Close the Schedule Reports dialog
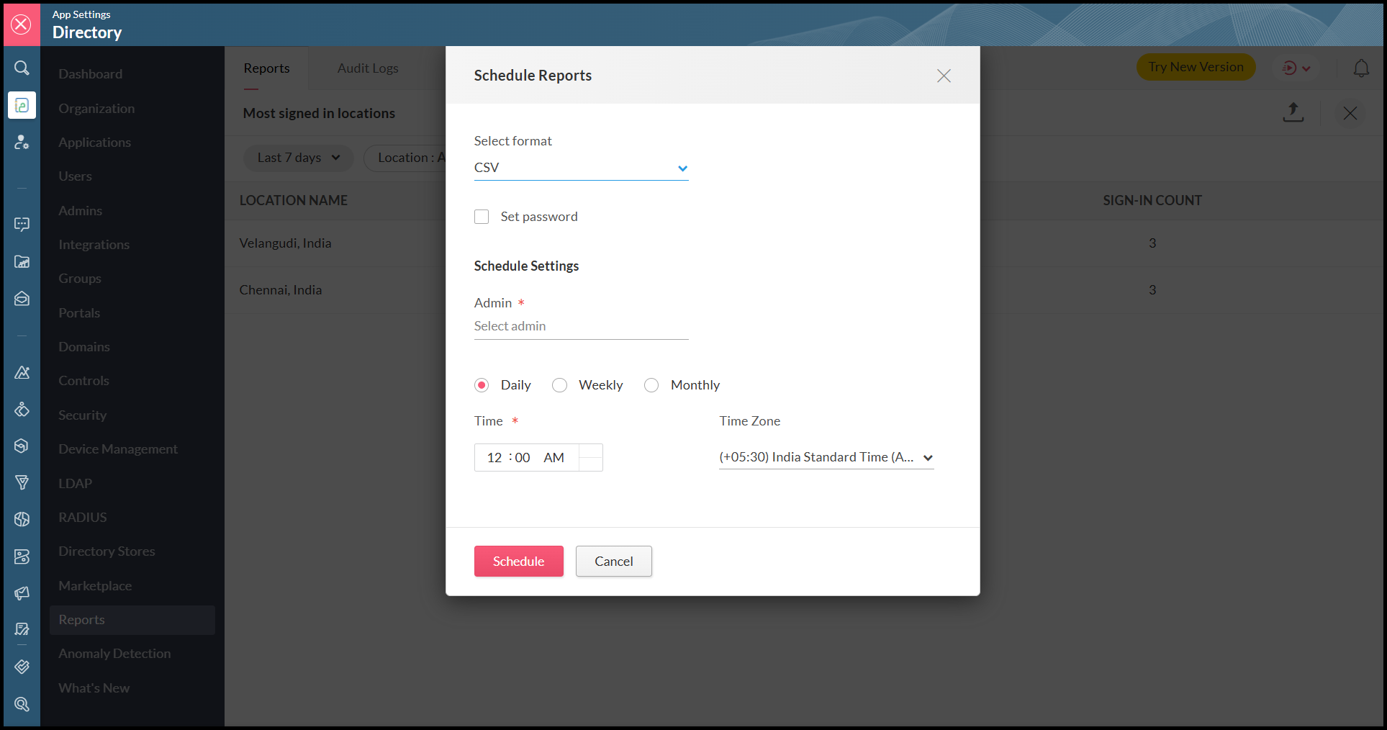Viewport: 1387px width, 730px height. 944,76
